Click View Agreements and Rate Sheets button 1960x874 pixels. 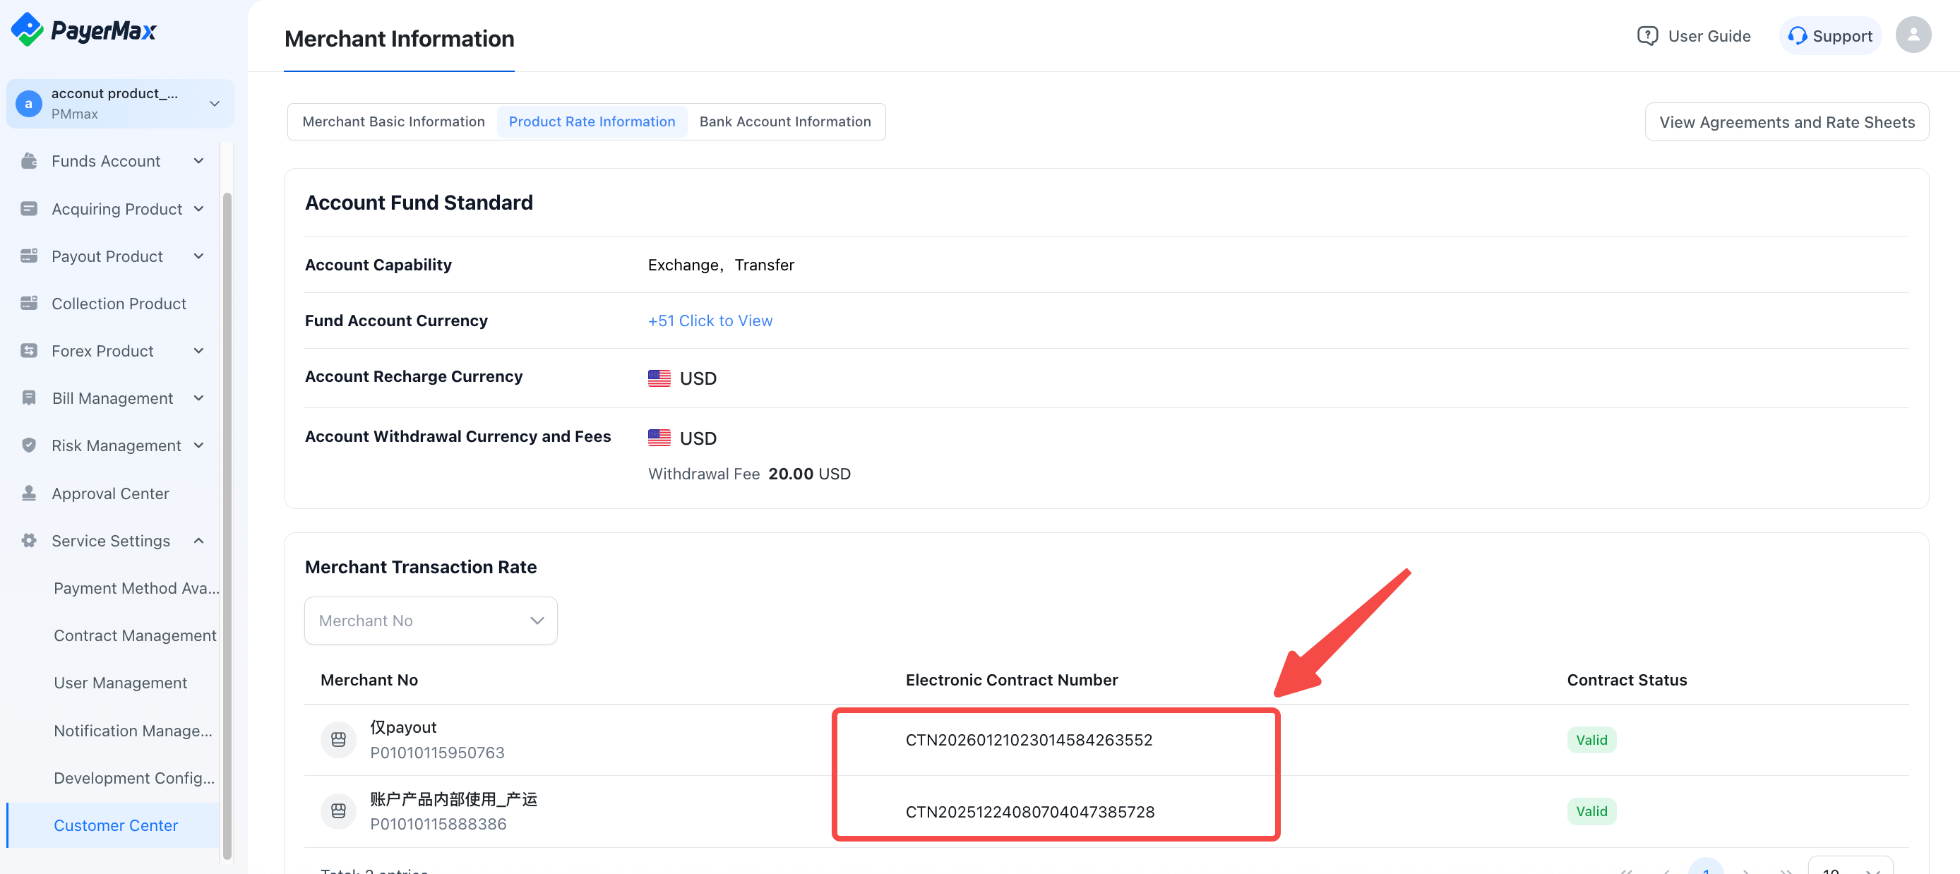click(x=1786, y=121)
